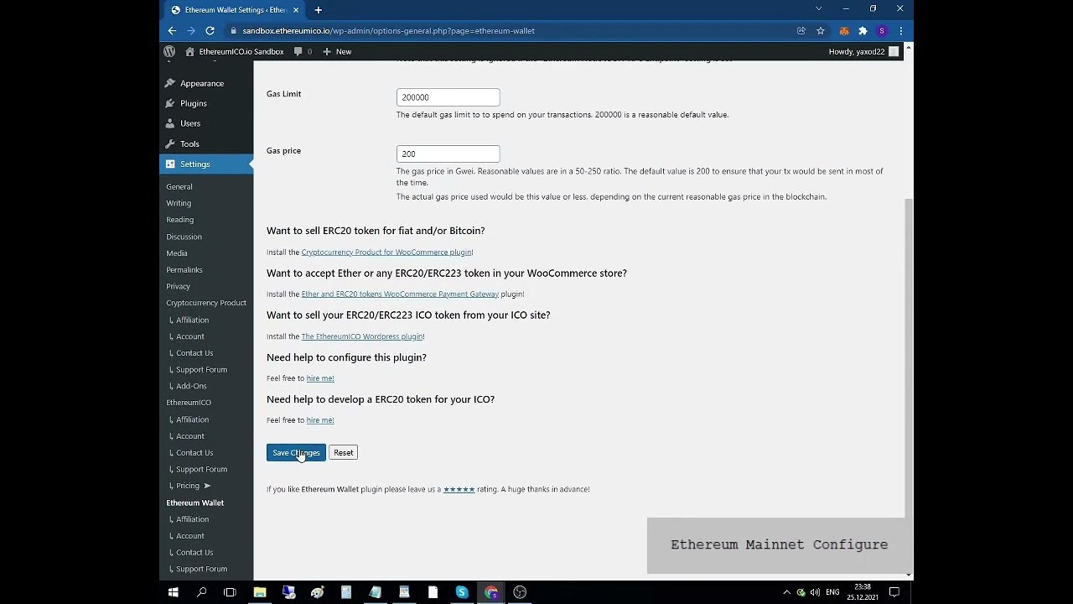The image size is (1073, 604).
Task: Click the New content item in the admin bar
Action: tap(337, 51)
